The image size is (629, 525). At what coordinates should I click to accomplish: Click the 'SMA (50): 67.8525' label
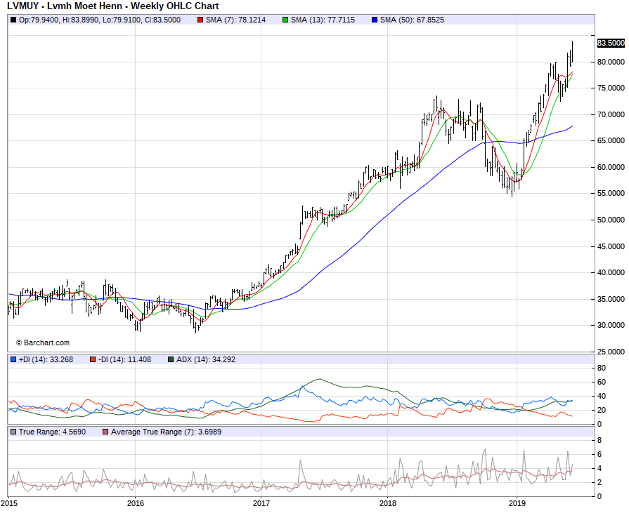[413, 20]
